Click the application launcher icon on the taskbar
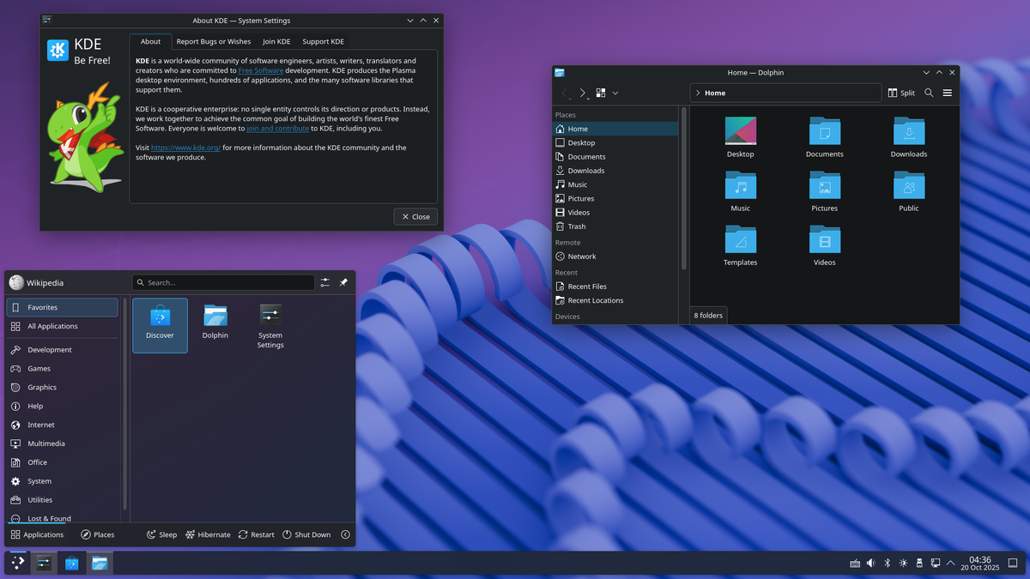The height and width of the screenshot is (579, 1030). click(17, 563)
